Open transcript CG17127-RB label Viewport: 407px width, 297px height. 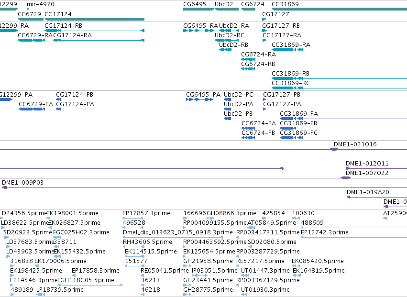(x=281, y=26)
